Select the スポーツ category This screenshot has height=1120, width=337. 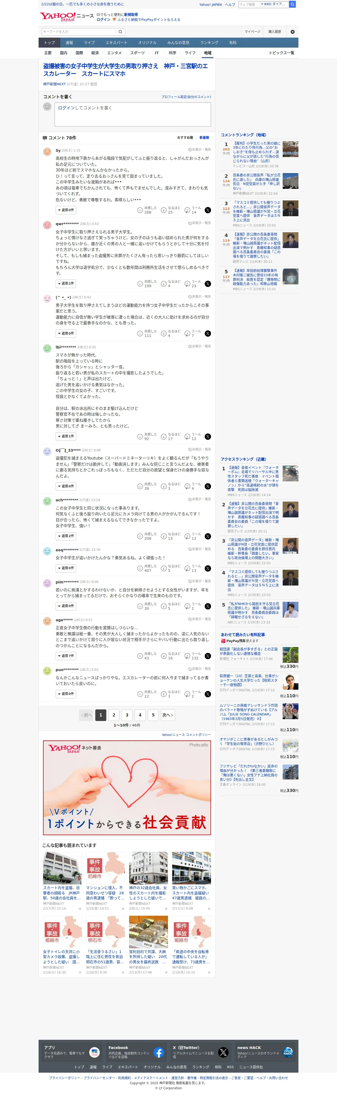(138, 53)
